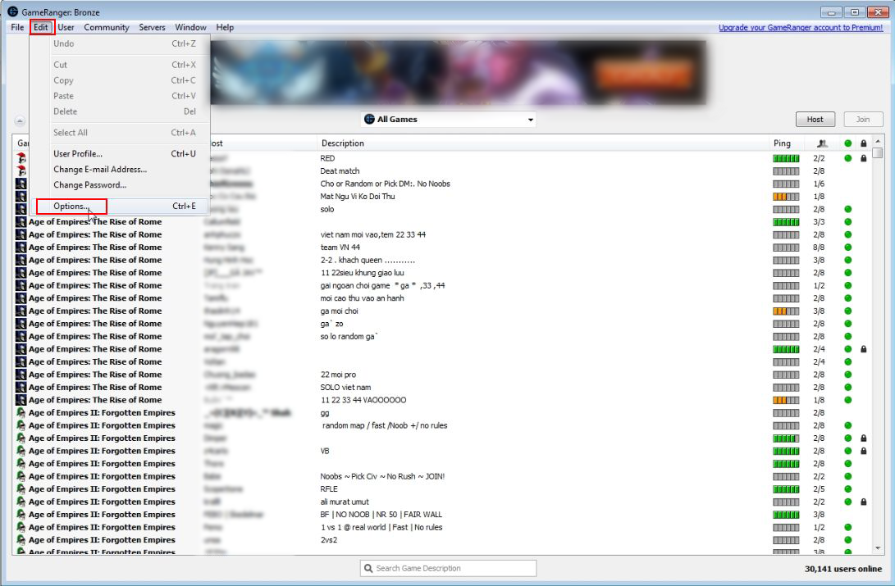Viewport: 895px width, 586px height.
Task: Open the Community menu
Action: pos(106,27)
